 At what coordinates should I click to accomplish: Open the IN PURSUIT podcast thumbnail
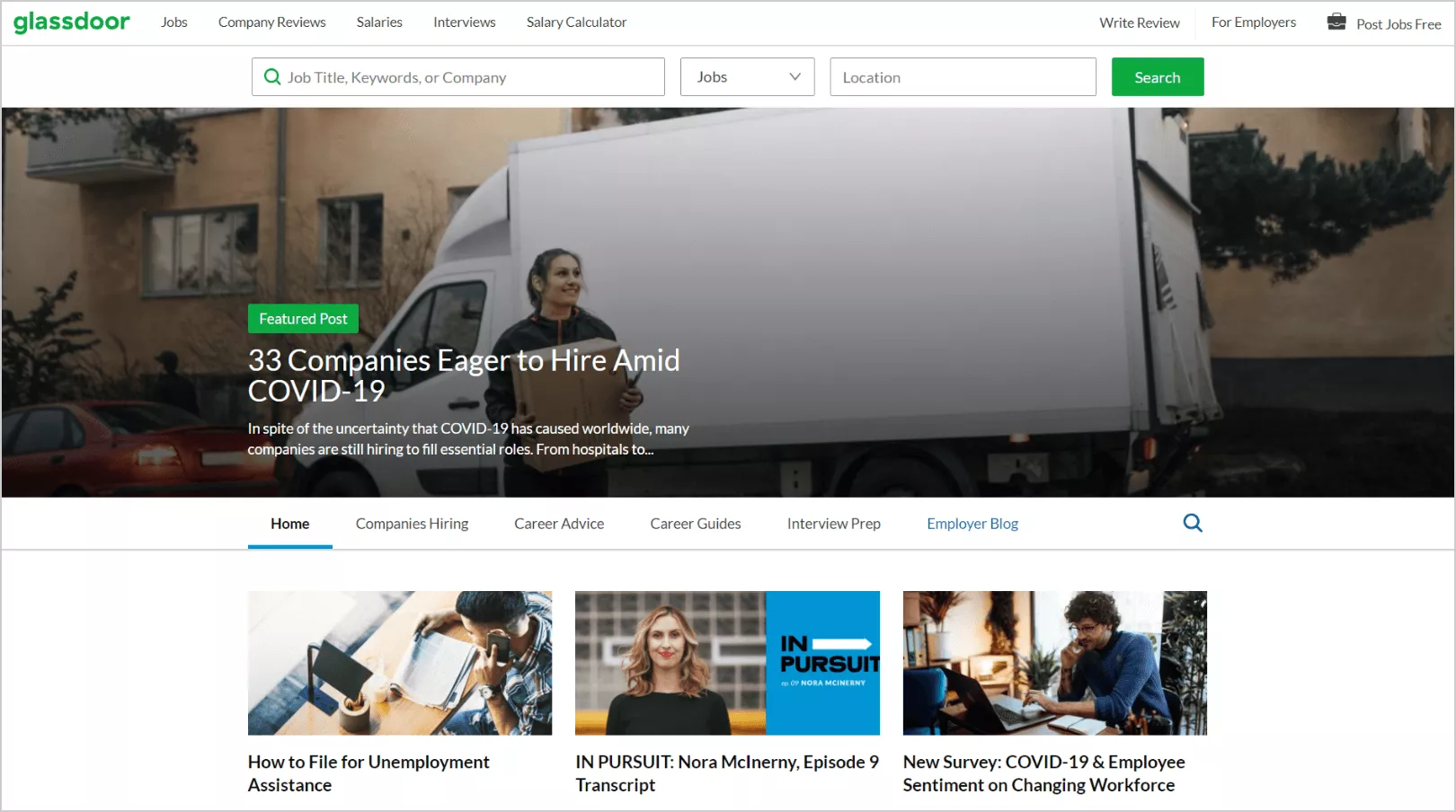[x=728, y=663]
